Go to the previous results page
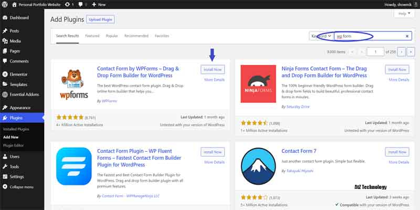420x210 pixels. point(362,51)
